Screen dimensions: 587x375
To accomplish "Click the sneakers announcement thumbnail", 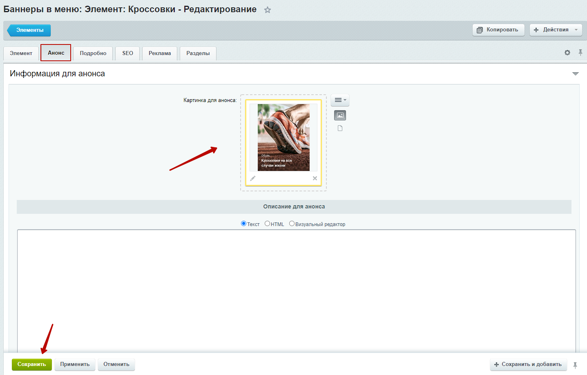I will (x=283, y=138).
